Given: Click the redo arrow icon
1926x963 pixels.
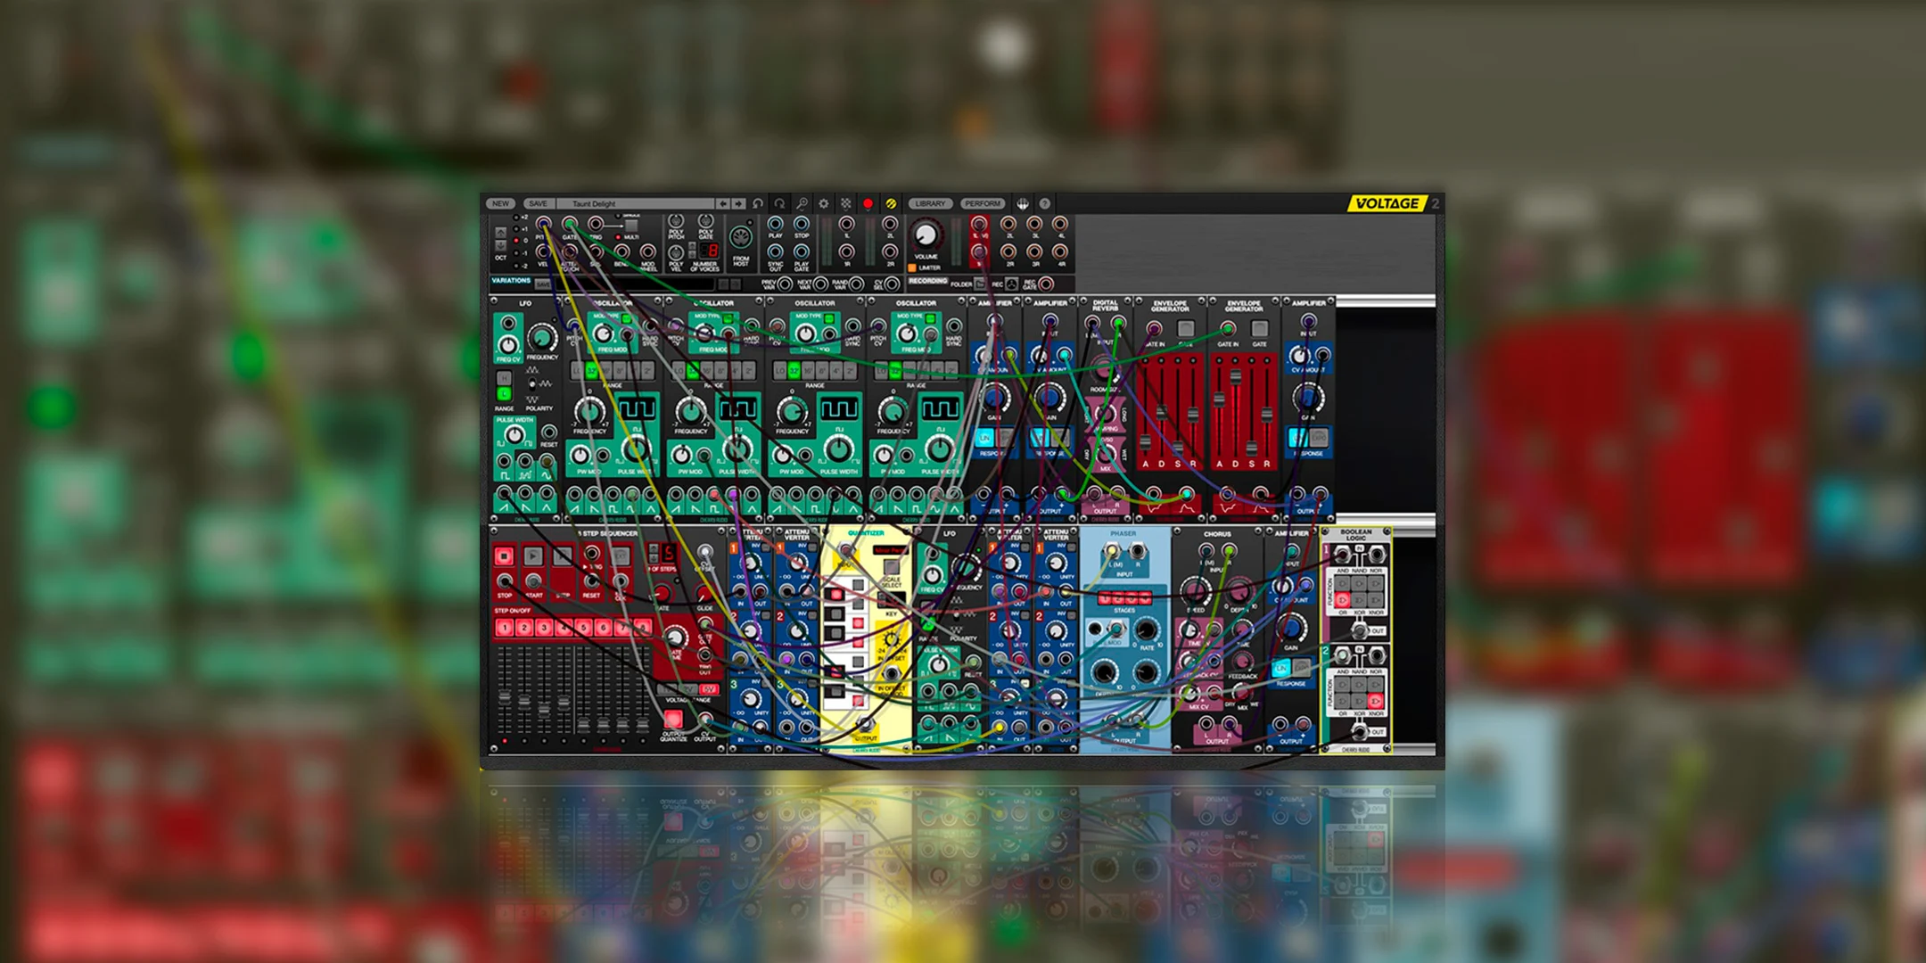Looking at the screenshot, I should coord(779,203).
